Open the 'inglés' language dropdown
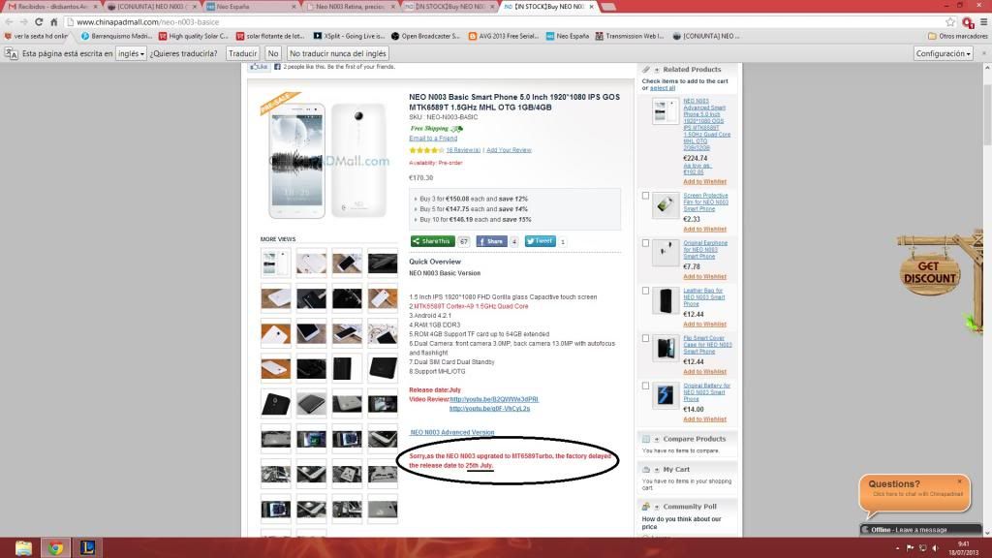 (x=130, y=53)
